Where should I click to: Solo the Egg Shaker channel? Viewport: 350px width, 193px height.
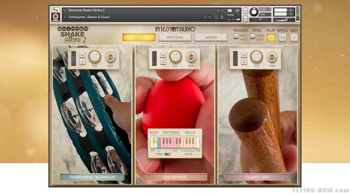point(163,62)
